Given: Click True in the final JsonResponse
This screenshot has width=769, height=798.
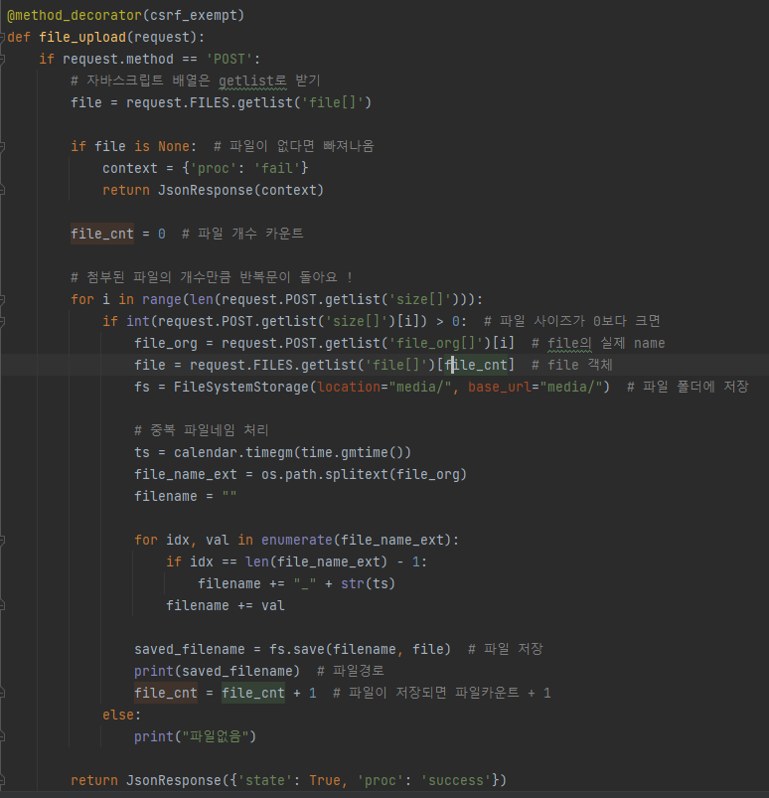Looking at the screenshot, I should (325, 781).
